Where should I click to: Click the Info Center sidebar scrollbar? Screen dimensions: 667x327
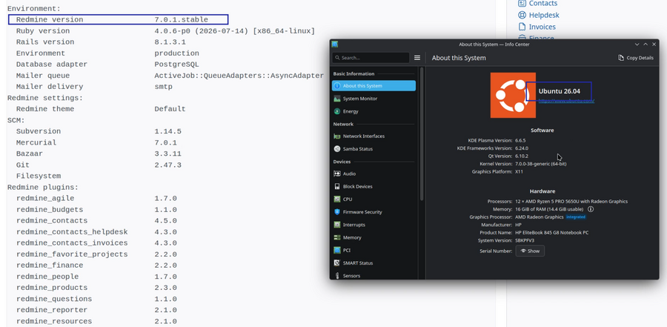[x=422, y=134]
